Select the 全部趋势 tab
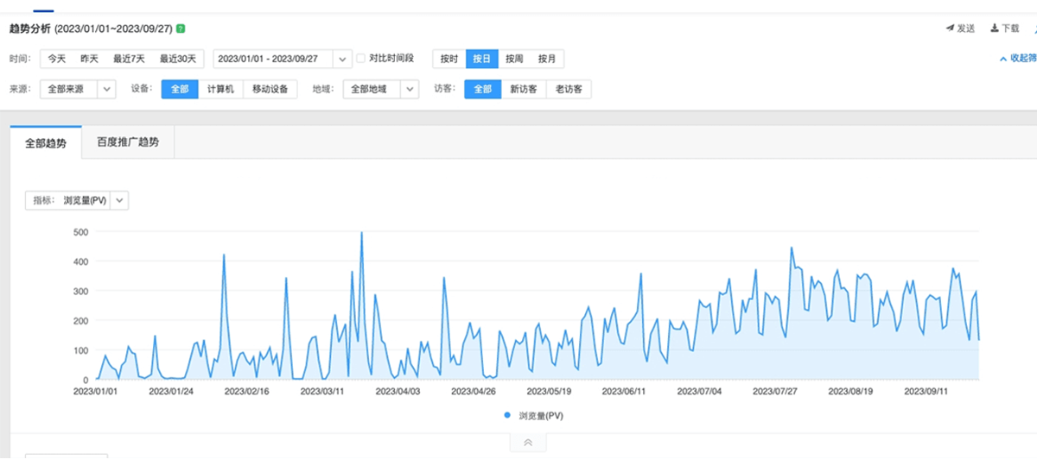Viewport: 1037px width, 472px height. click(x=46, y=142)
